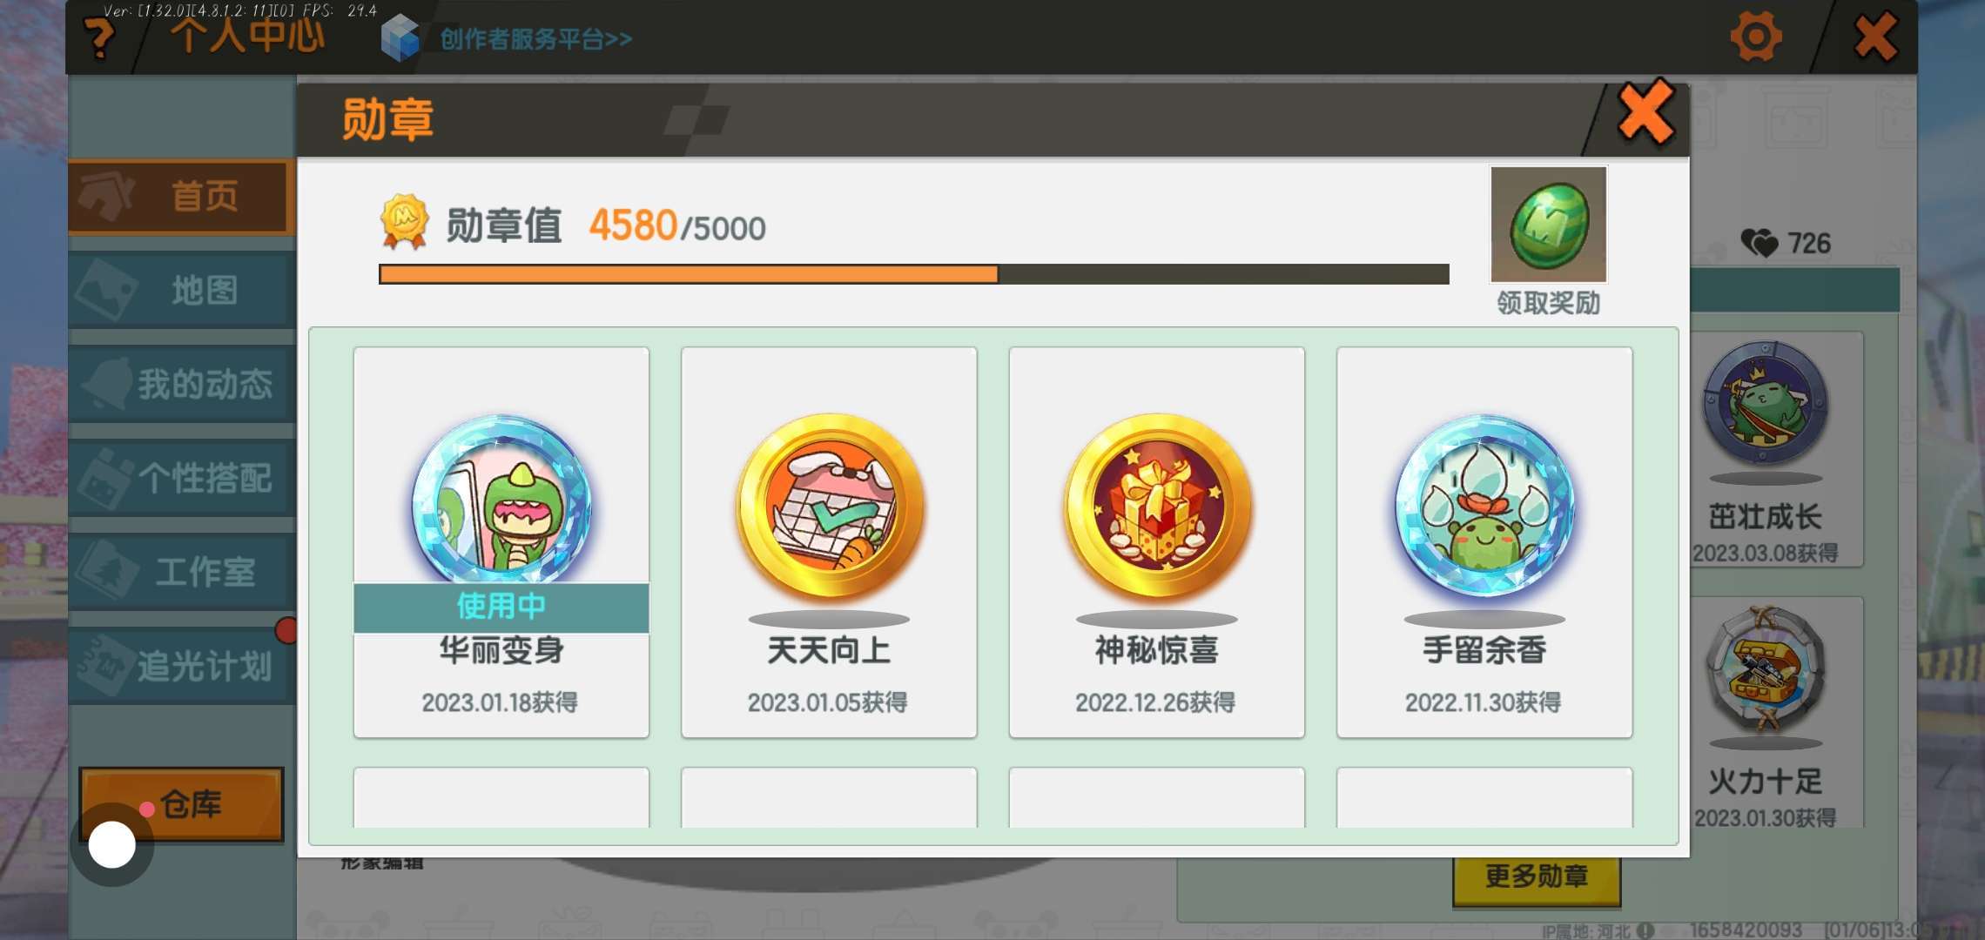Viewport: 1985px width, 940px height.
Task: Open the 工作室 sidebar tab
Action: (182, 573)
